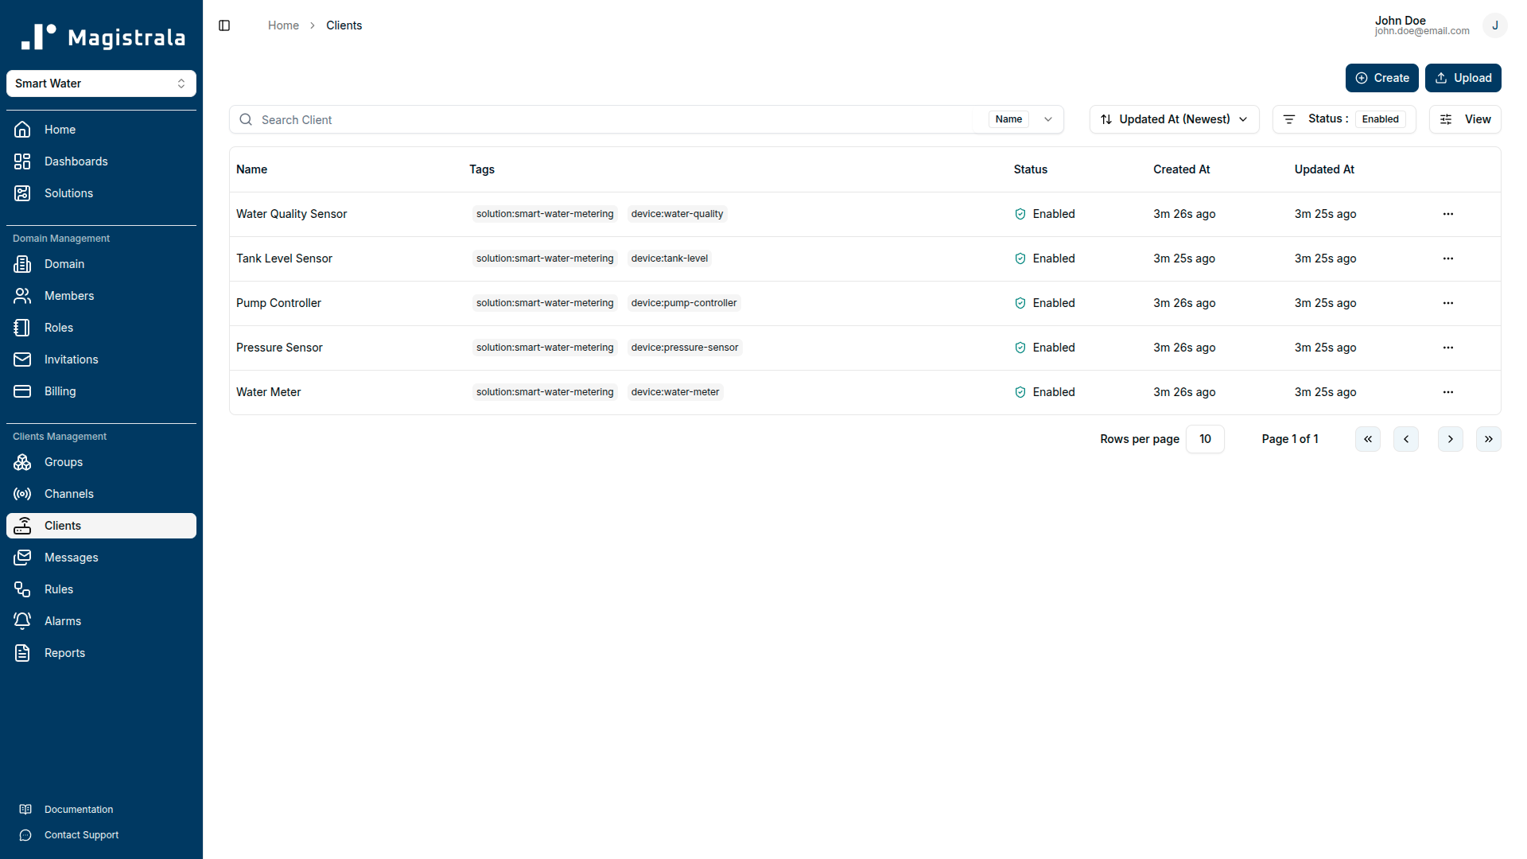Switch to the Messages section
1527x859 pixels.
pos(72,558)
